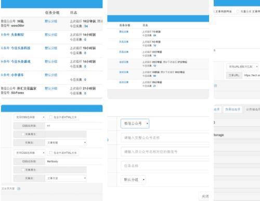Open the 头条号 头条财经 task link
The width and height of the screenshot is (260, 201).
(x=17, y=35)
